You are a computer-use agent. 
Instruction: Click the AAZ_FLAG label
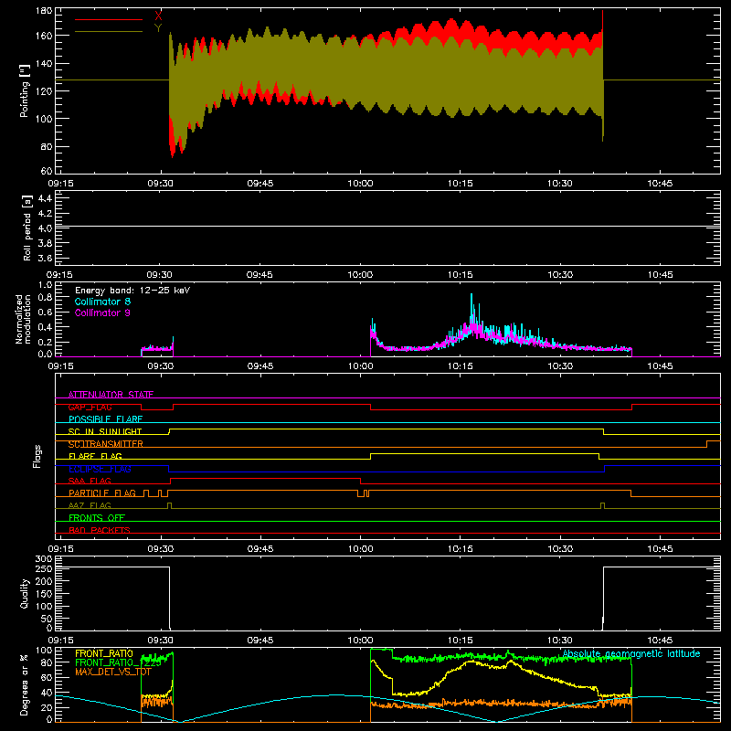(90, 505)
